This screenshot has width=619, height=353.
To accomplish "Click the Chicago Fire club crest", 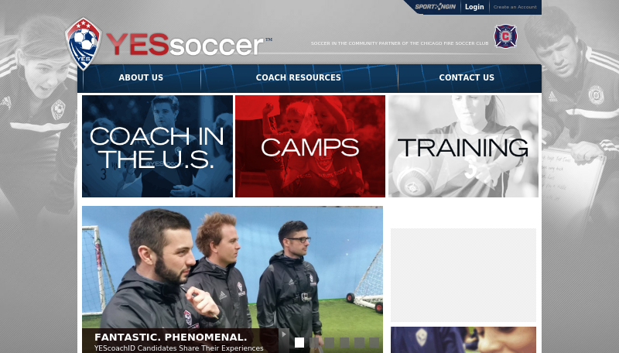I will click(506, 36).
